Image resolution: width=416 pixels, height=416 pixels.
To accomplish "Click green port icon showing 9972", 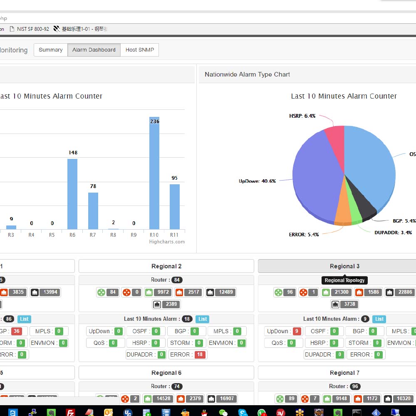I will (x=149, y=292).
